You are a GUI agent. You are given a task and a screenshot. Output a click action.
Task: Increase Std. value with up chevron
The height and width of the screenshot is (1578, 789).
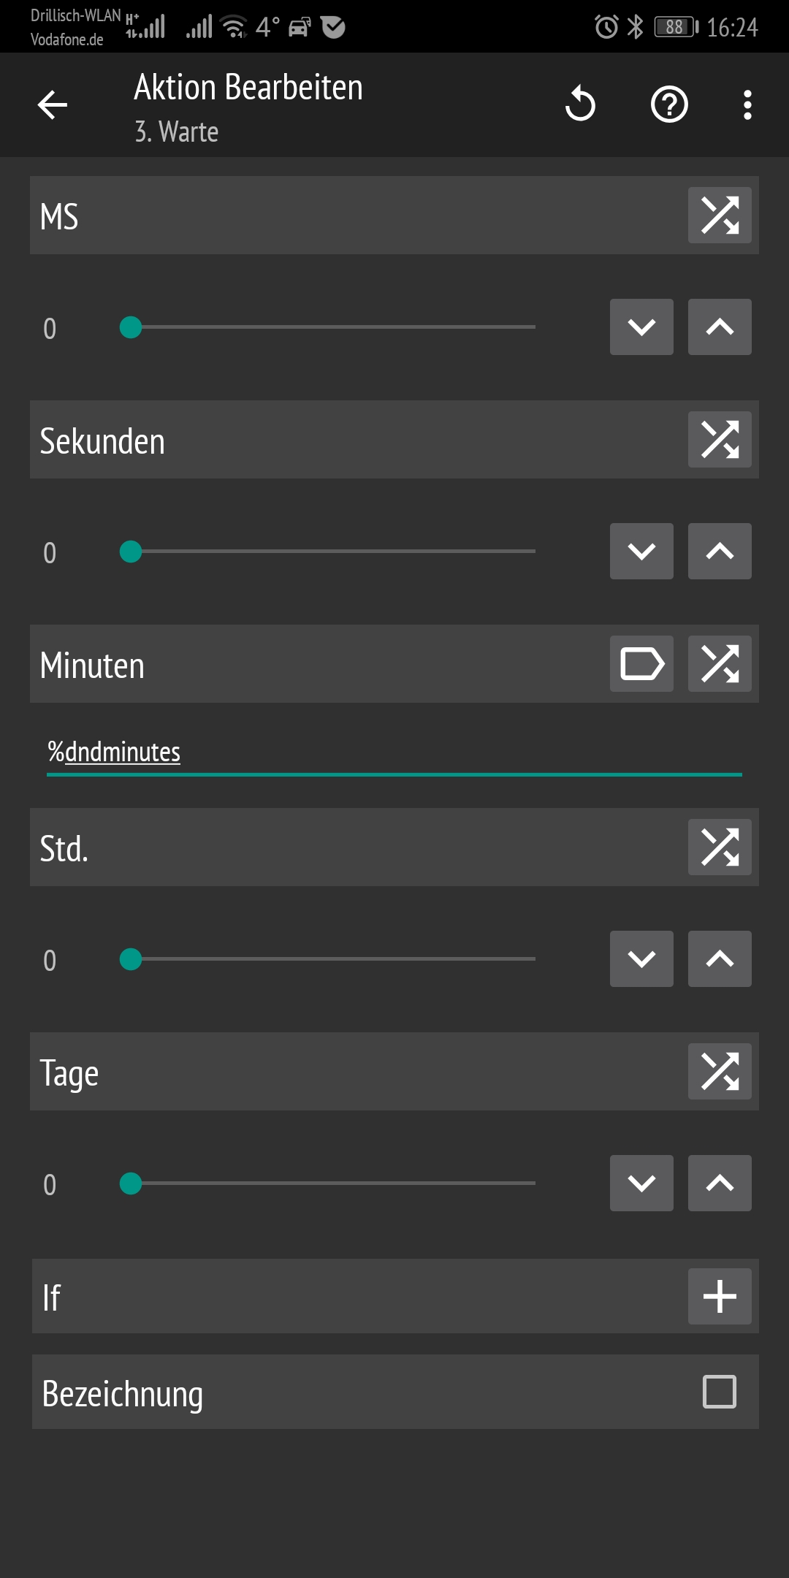[720, 959]
